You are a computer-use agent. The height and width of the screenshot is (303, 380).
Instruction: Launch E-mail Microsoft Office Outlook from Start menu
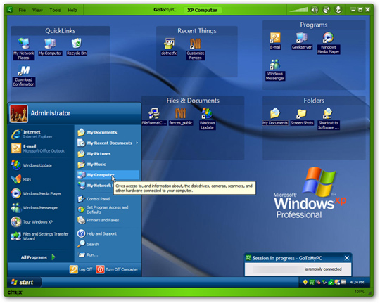[x=41, y=148]
